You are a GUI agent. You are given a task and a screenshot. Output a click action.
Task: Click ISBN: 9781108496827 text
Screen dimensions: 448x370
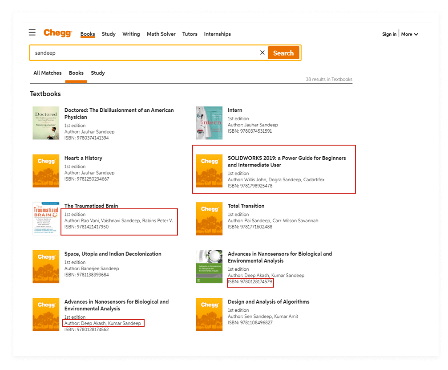pos(250,322)
